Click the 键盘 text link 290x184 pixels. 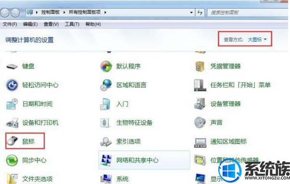click(x=28, y=66)
